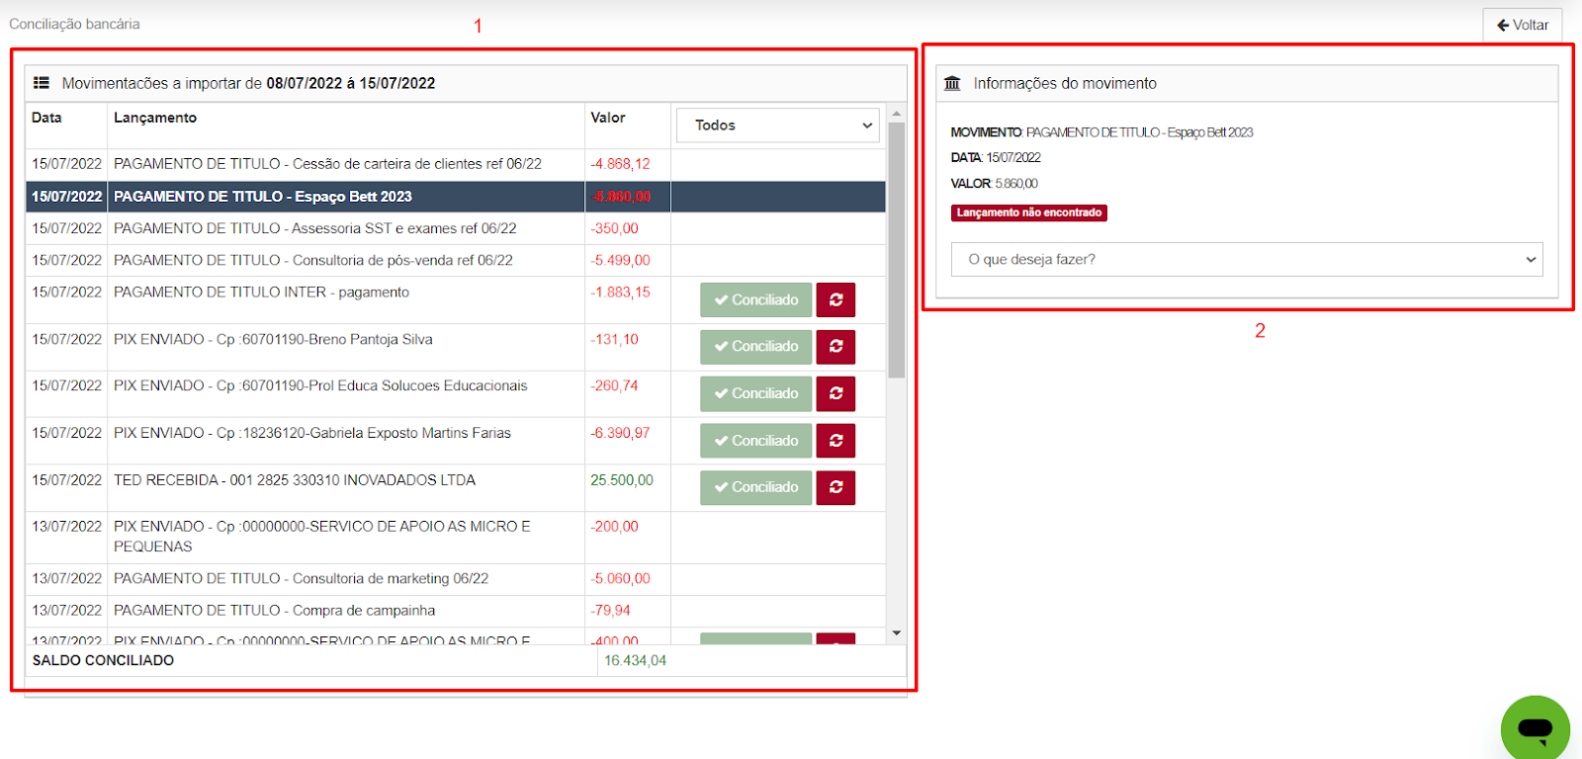Select row TED RECEBIDA INOVADADOS LTDA
Image resolution: width=1582 pixels, height=759 pixels.
click(x=456, y=488)
